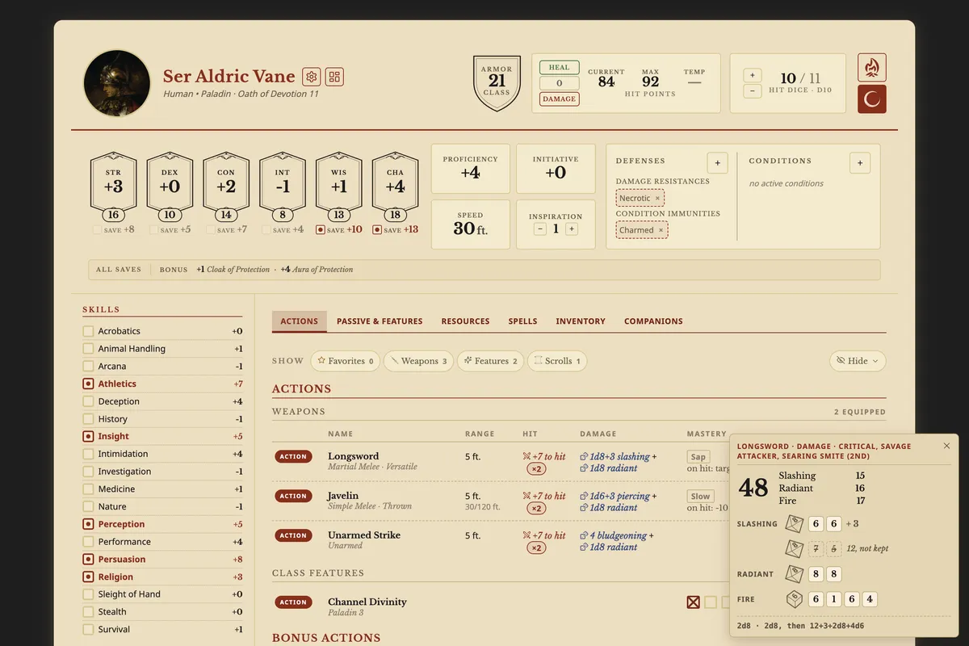Click the Damage button
The width and height of the screenshot is (969, 646).
point(560,99)
